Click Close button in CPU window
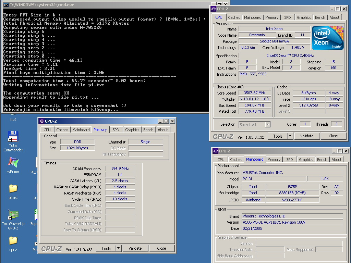The height and width of the screenshot is (263, 351). (x=333, y=136)
